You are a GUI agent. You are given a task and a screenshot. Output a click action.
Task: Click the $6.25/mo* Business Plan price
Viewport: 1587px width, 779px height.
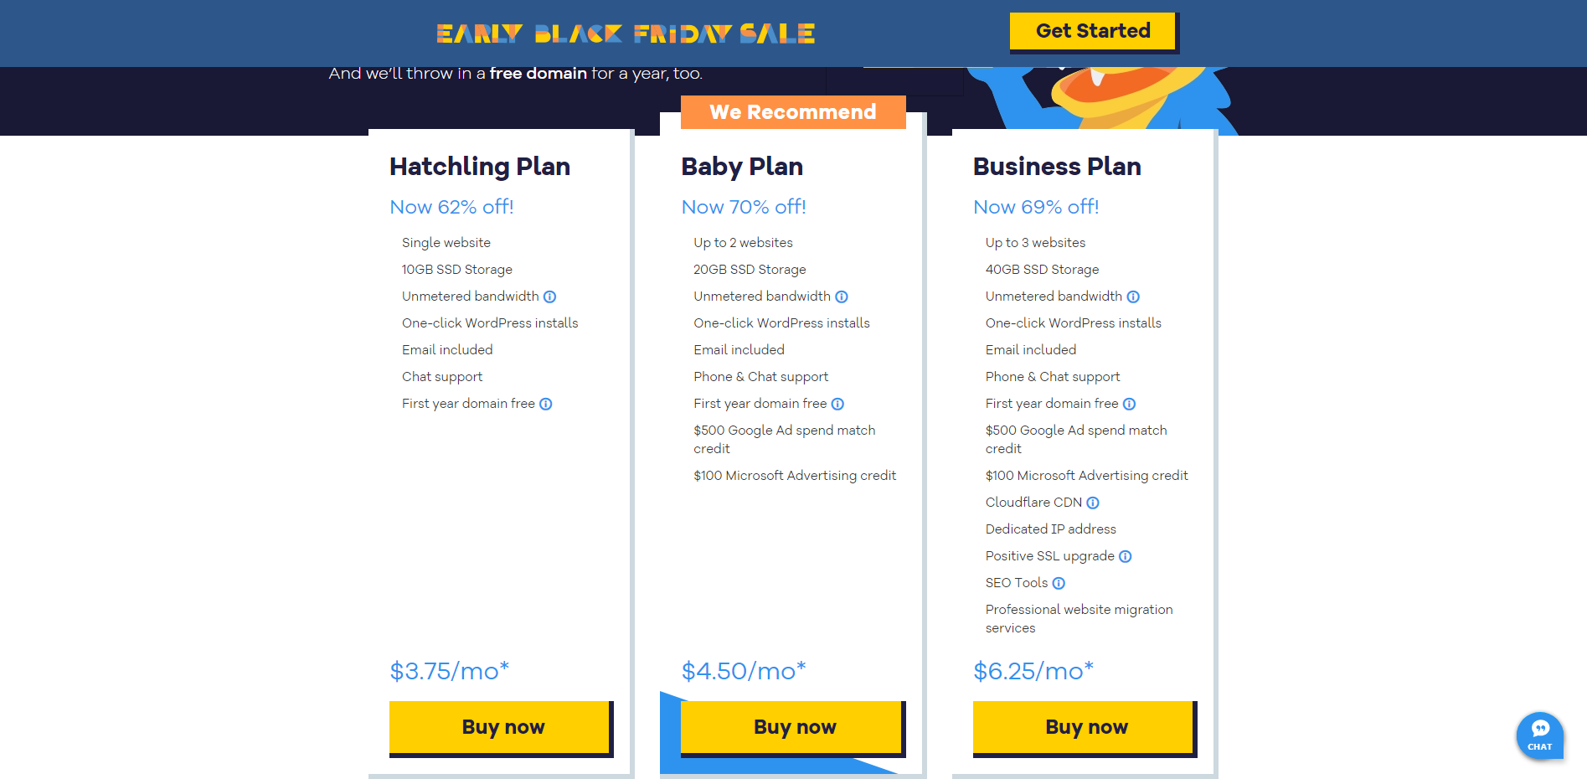1033,671
